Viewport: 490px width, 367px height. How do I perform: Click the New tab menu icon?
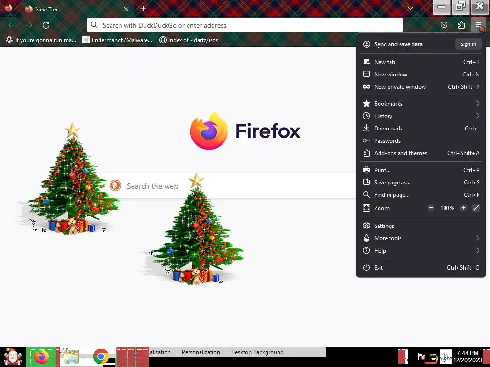point(367,62)
